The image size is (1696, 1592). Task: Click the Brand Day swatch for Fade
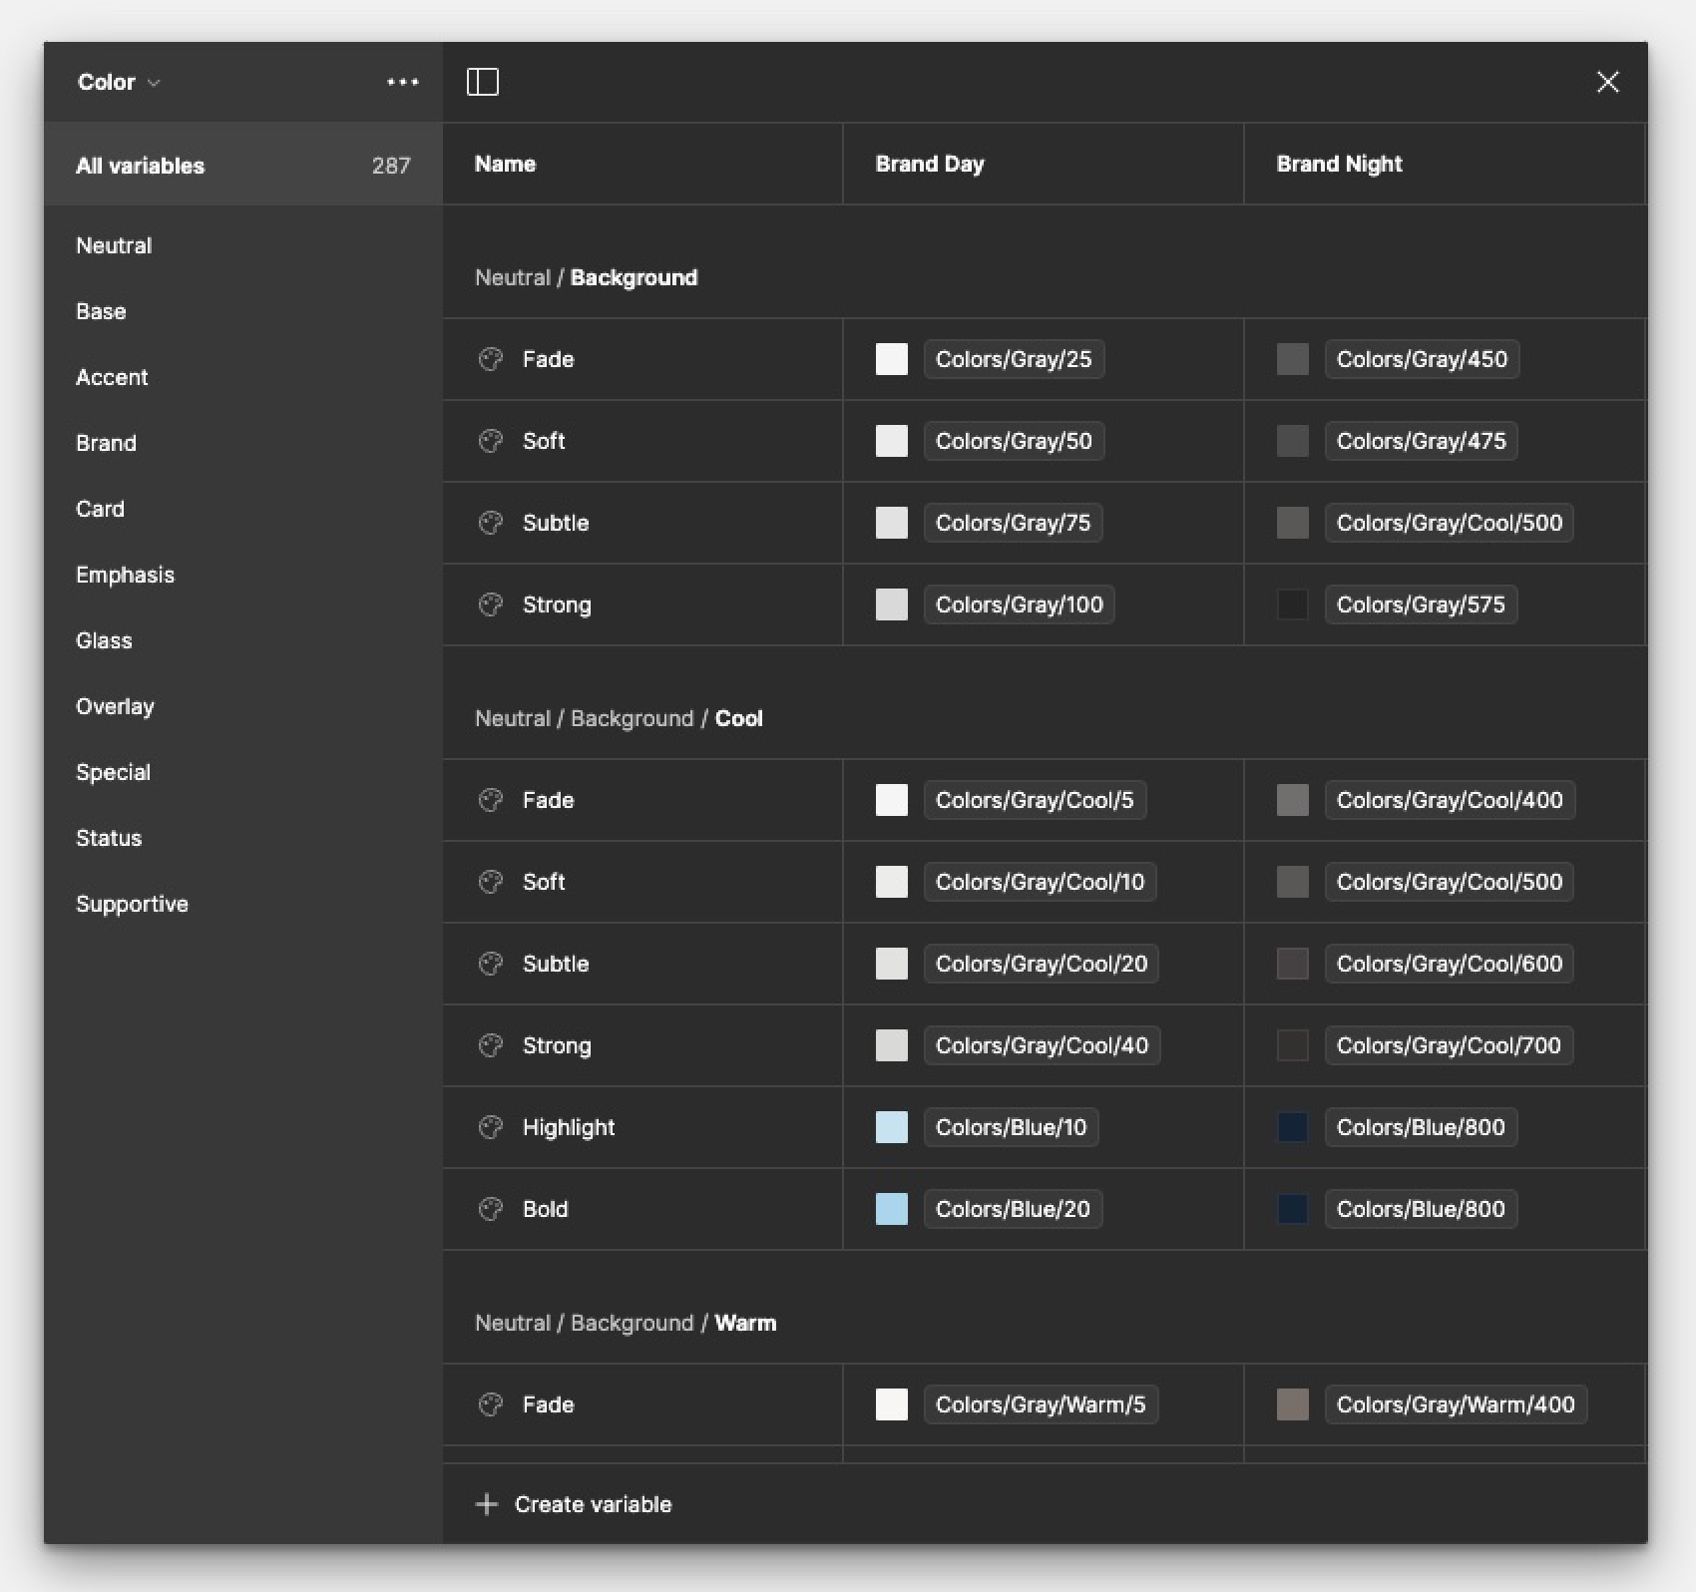891,359
